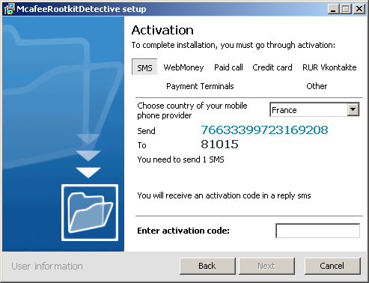
Task: Close the McafeeRootkitDetective setup window
Action: (x=359, y=9)
